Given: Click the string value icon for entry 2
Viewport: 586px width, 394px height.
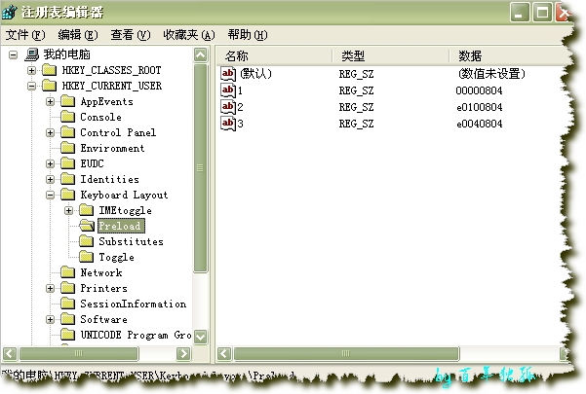Looking at the screenshot, I should coord(229,106).
